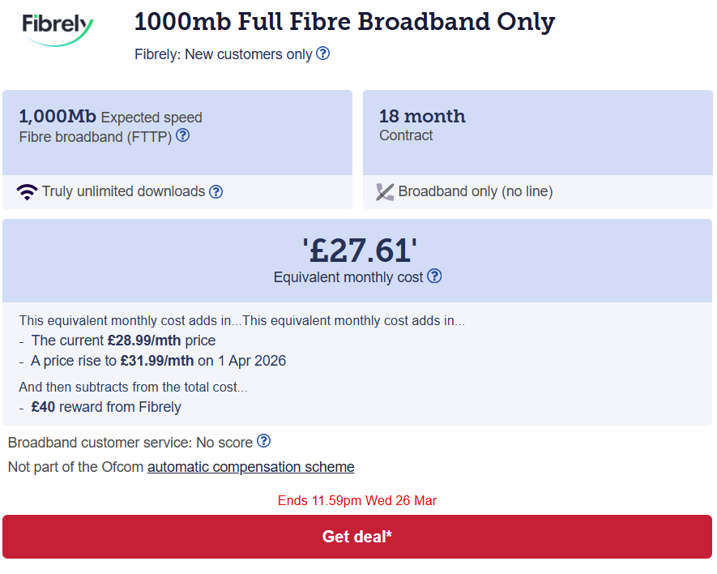This screenshot has height=574, width=717.
Task: Click the Fibrely logo
Action: click(58, 29)
